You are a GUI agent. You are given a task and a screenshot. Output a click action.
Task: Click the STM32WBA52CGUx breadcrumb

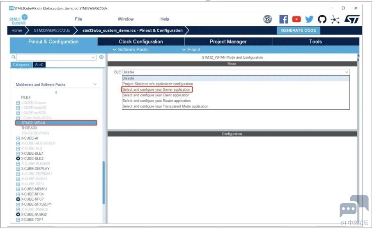[x=52, y=30]
